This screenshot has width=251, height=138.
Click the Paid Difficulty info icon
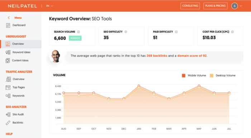click(x=176, y=32)
